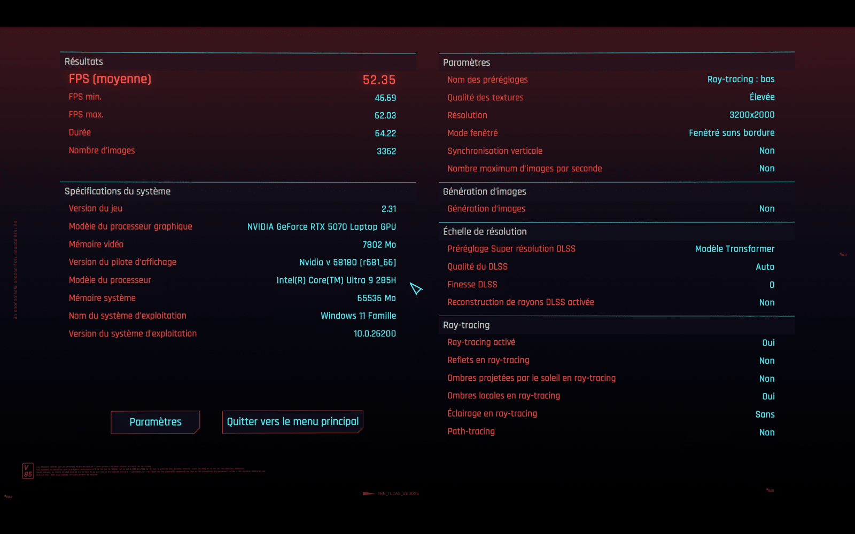Click the Nombre d'images result label
Screen dimensions: 855x534
[102, 151]
